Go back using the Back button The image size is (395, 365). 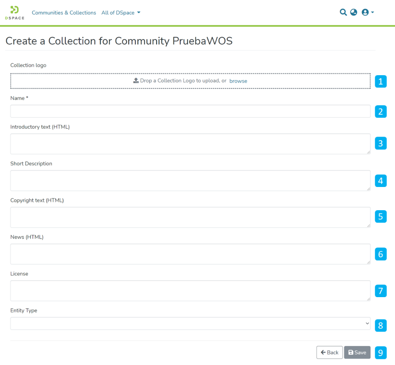point(329,352)
